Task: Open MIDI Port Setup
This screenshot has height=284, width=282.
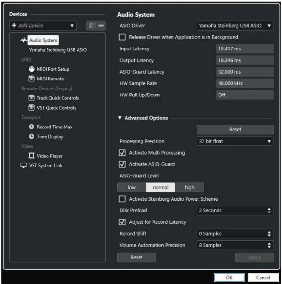Action: (53, 69)
